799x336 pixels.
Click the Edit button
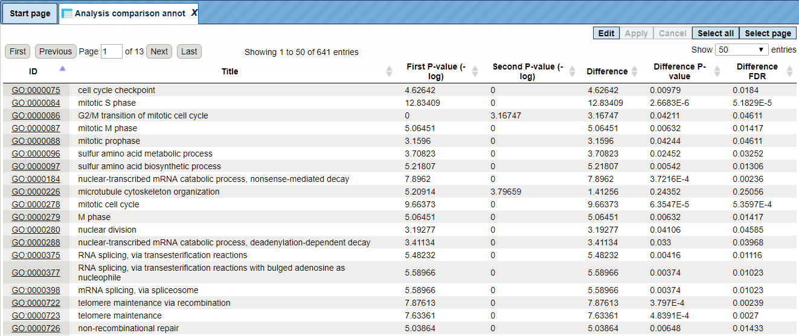[606, 33]
